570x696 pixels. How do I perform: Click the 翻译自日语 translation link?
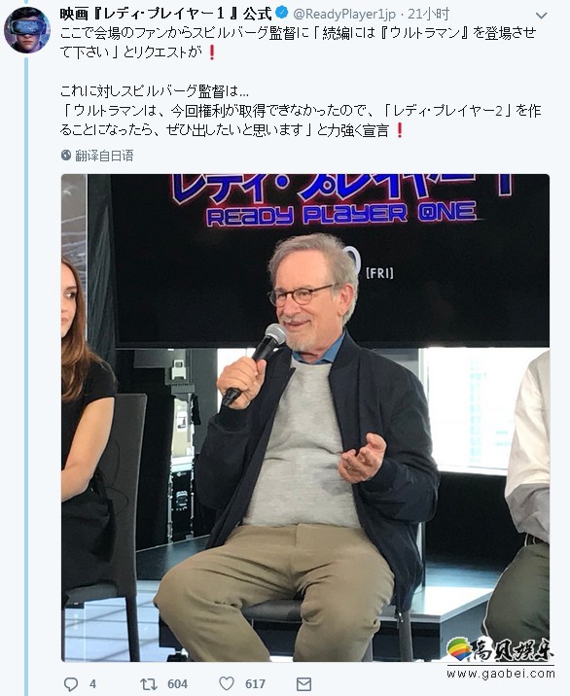pos(104,156)
